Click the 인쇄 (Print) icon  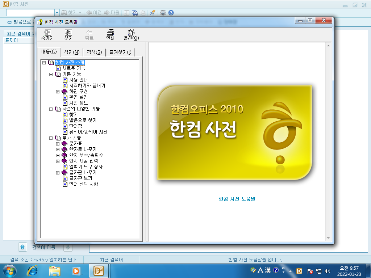(110, 34)
